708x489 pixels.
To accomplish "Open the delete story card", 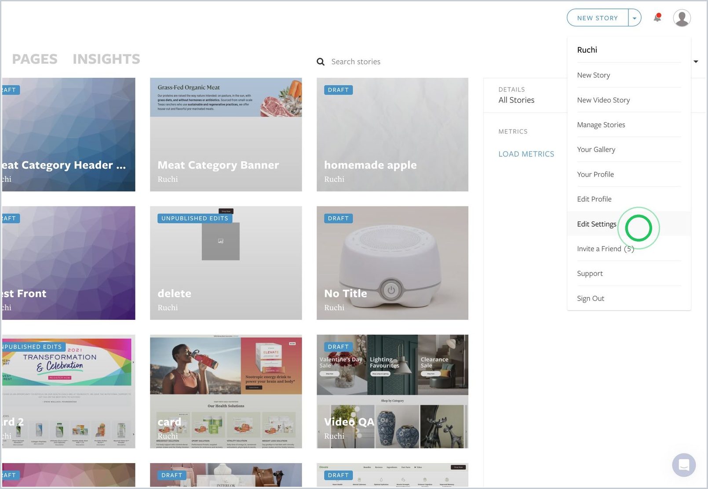I will tap(226, 263).
